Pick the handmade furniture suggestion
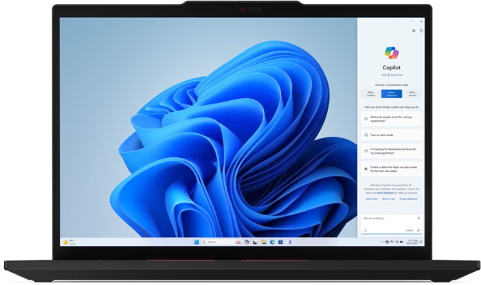Viewport: 481px width, 285px height. click(392, 151)
